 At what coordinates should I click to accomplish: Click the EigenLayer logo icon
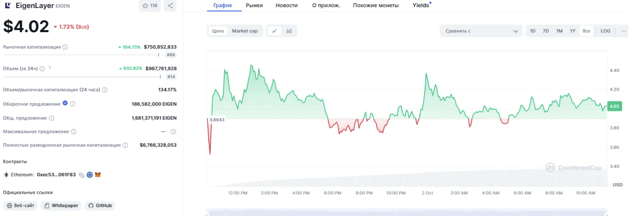tap(8, 5)
